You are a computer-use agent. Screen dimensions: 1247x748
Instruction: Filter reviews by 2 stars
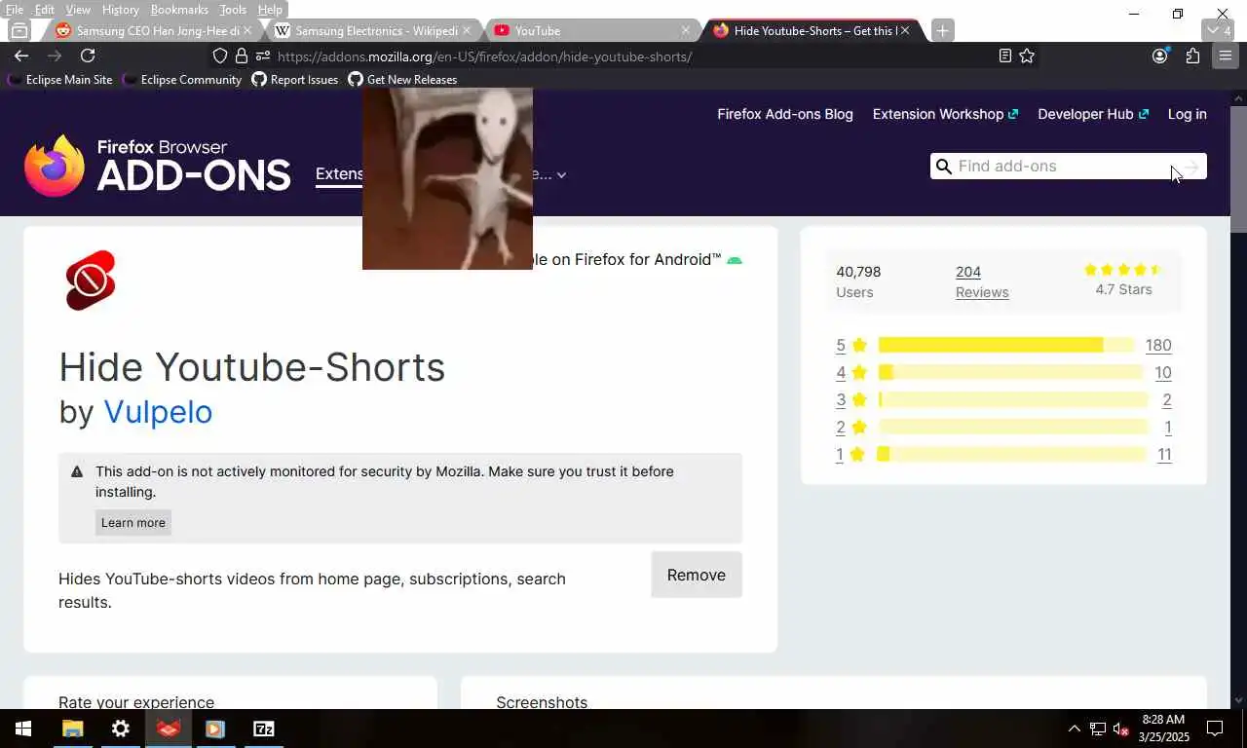[850, 427]
